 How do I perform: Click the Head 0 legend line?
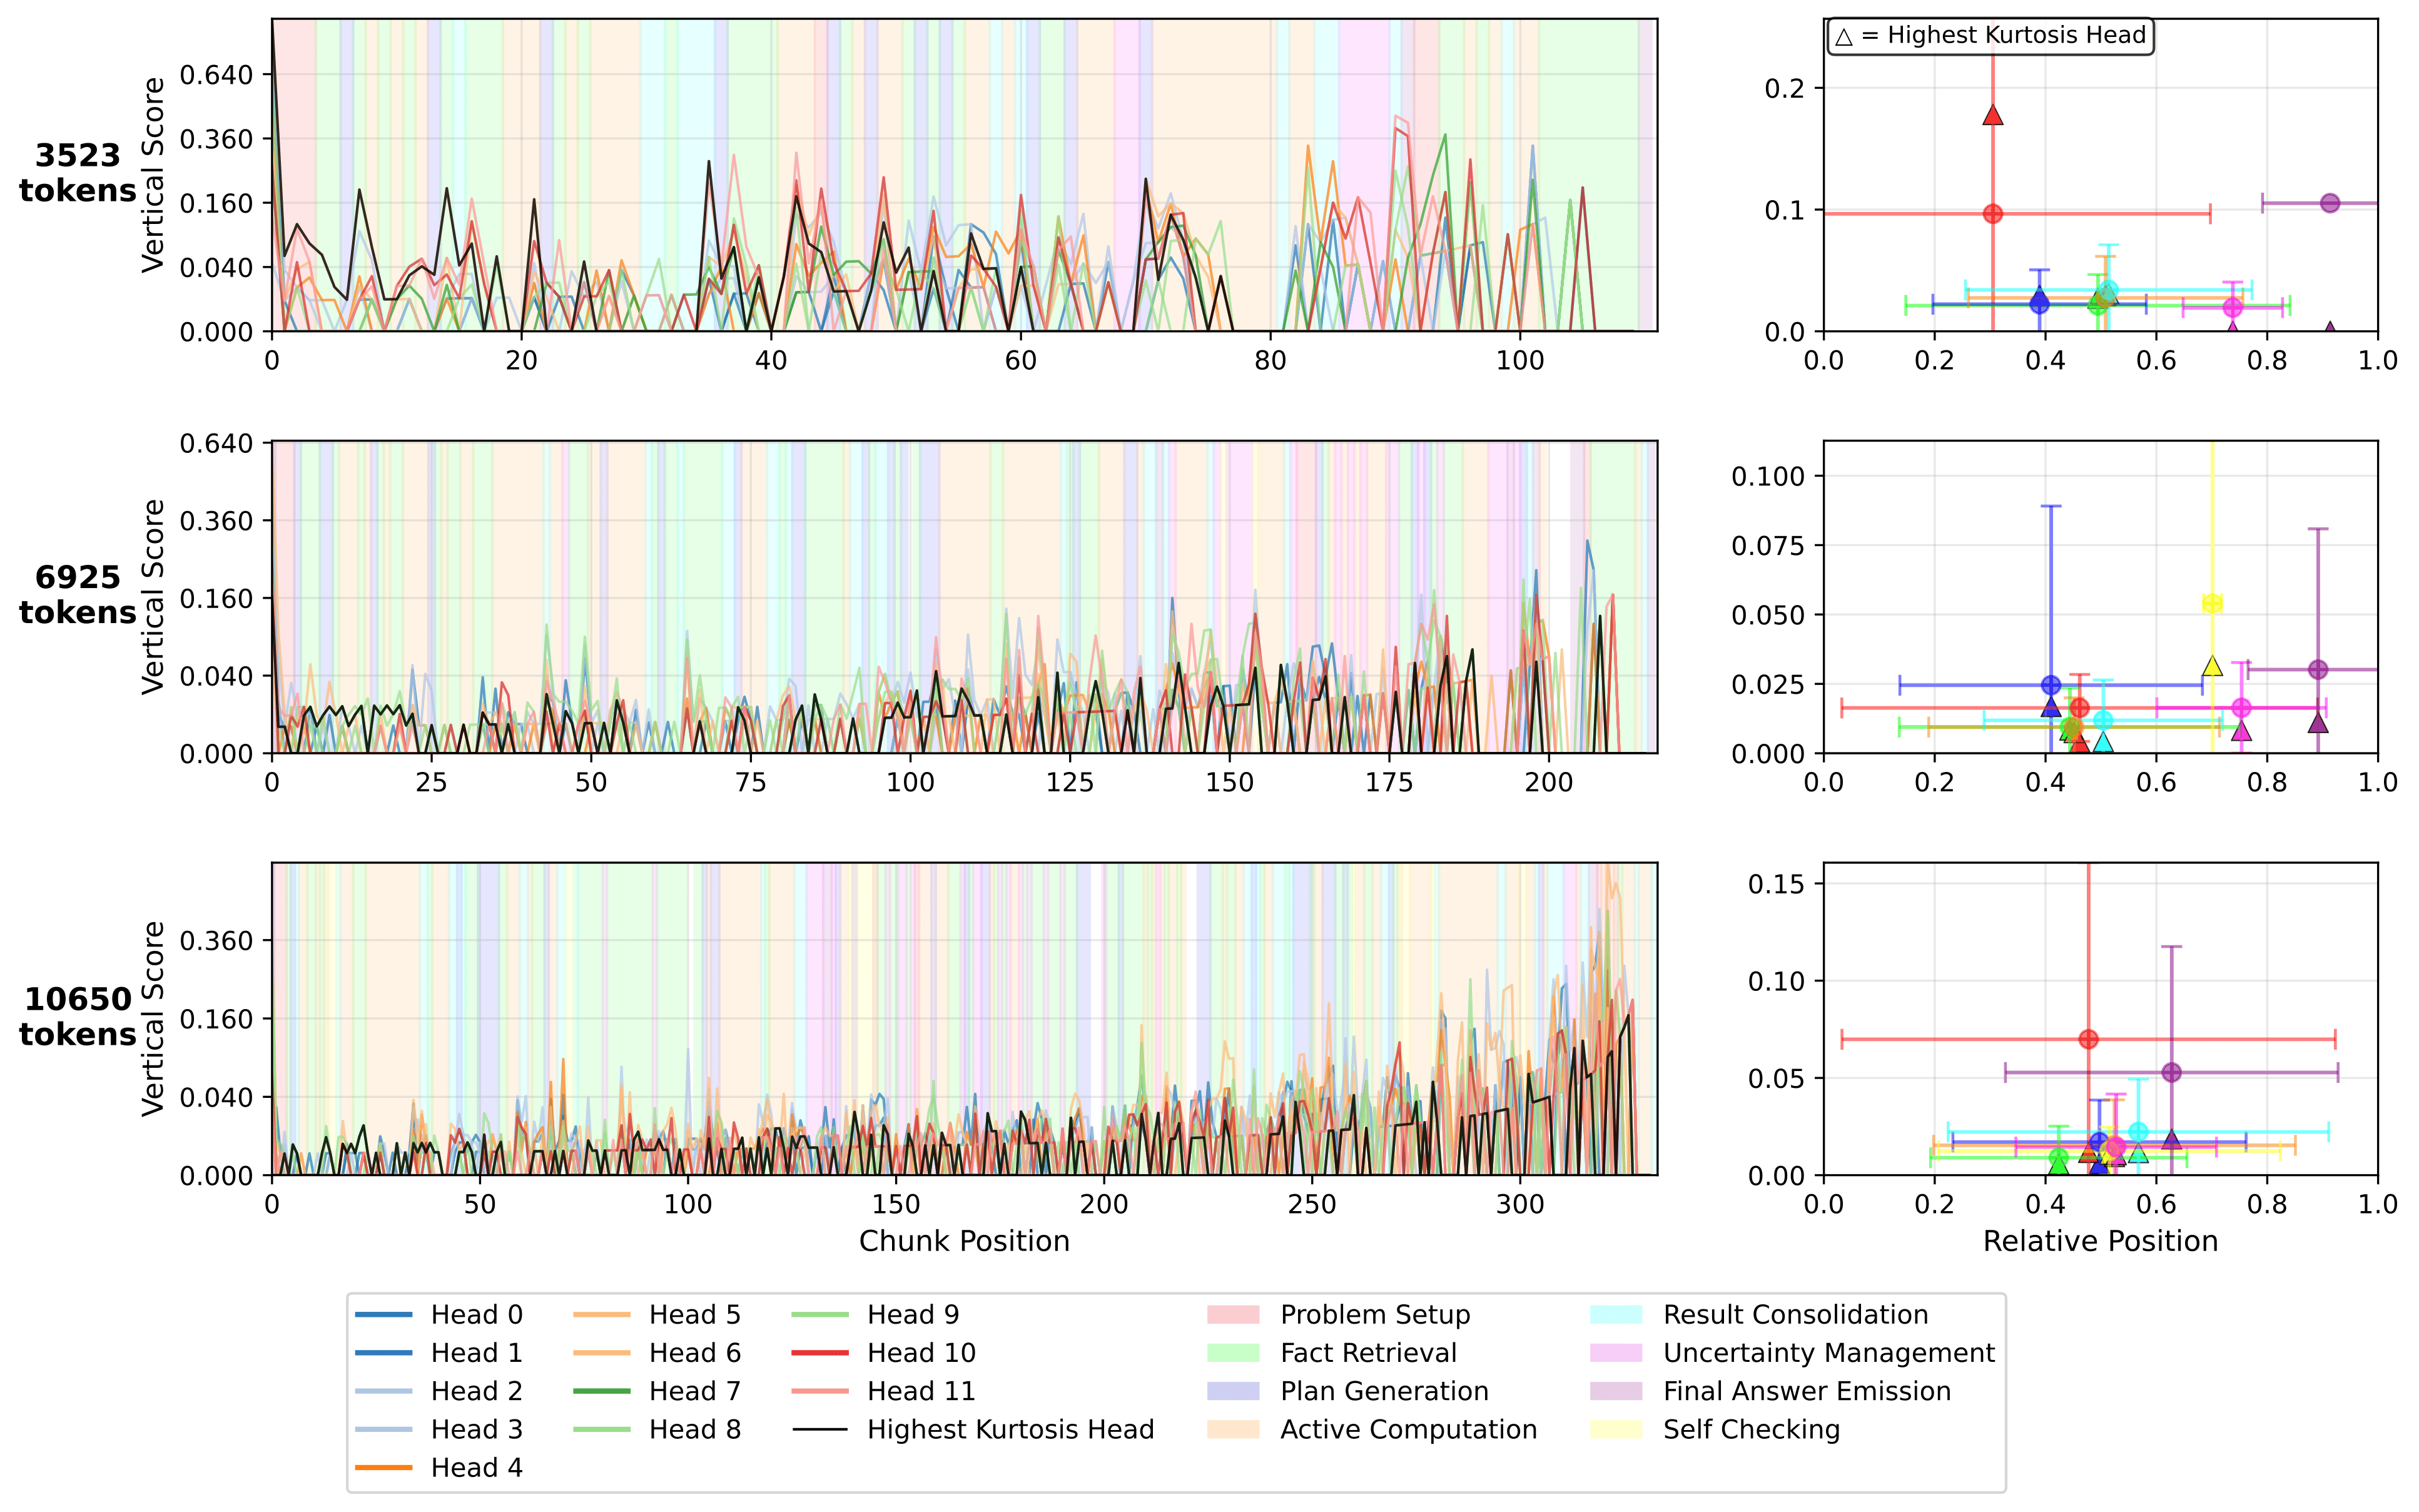[383, 1314]
